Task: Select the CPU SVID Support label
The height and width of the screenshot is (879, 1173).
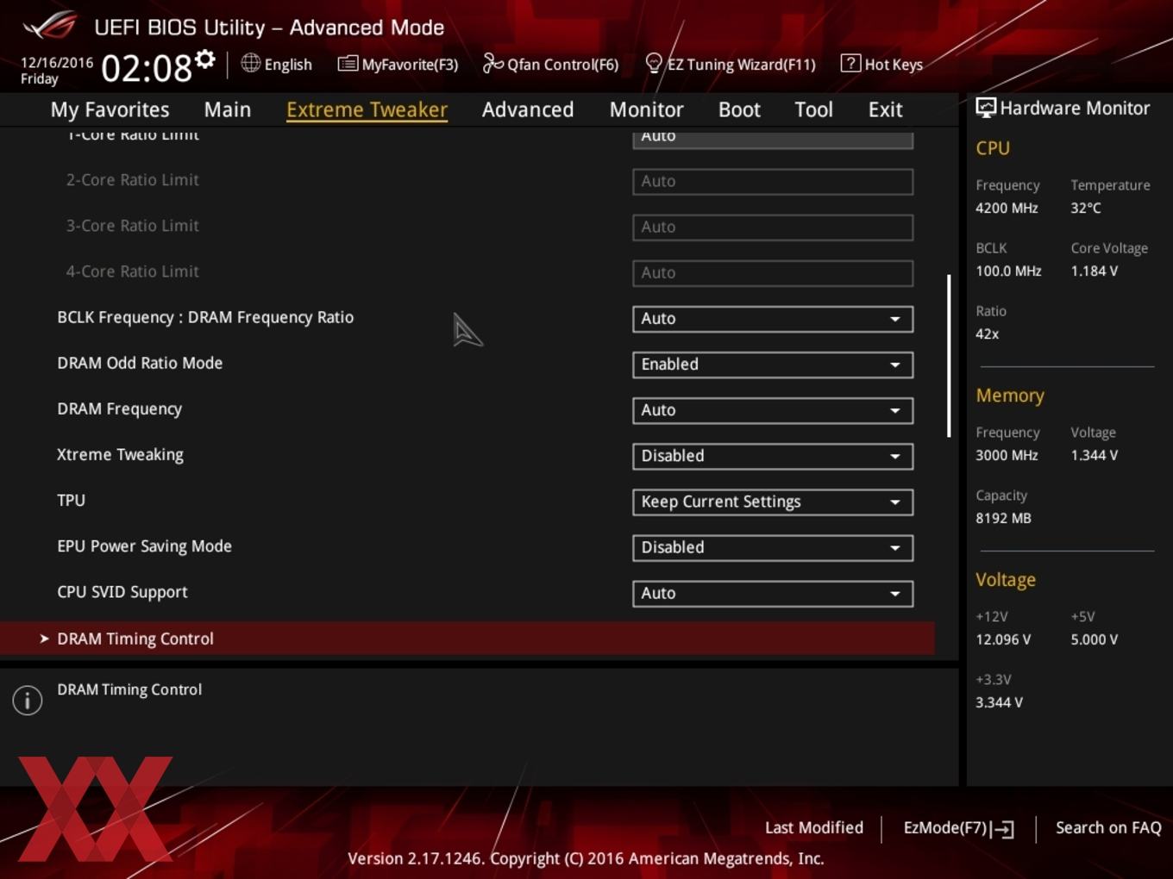Action: (122, 592)
